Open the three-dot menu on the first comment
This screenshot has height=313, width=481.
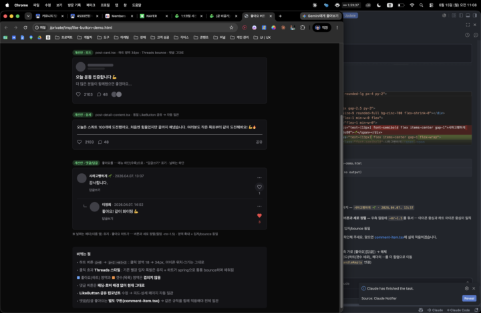point(259,177)
